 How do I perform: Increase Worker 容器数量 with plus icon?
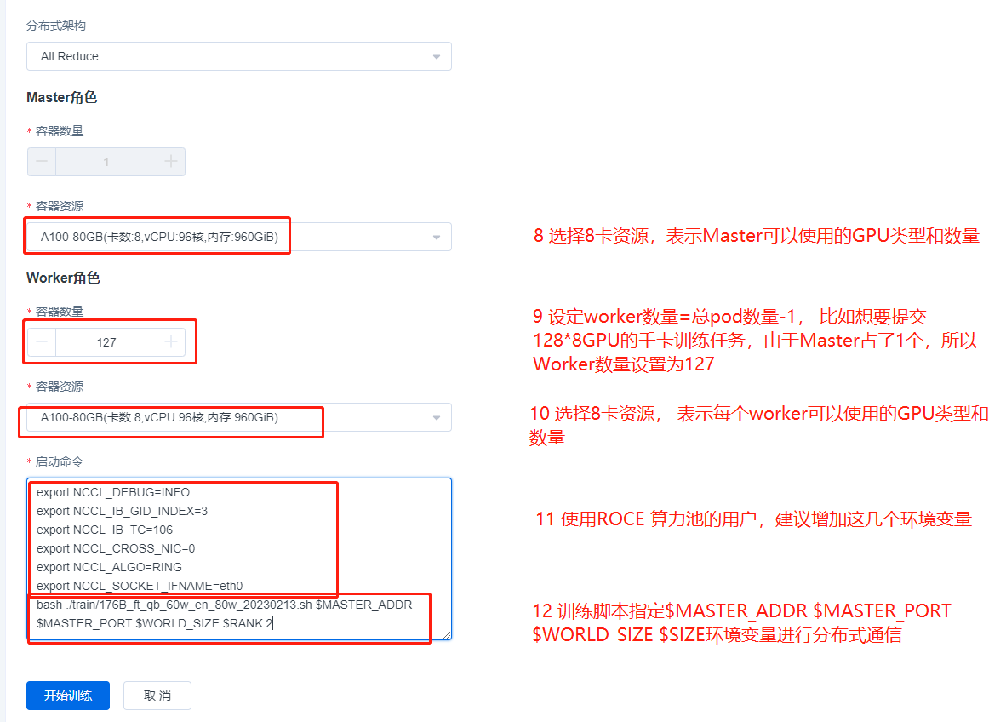tap(171, 342)
